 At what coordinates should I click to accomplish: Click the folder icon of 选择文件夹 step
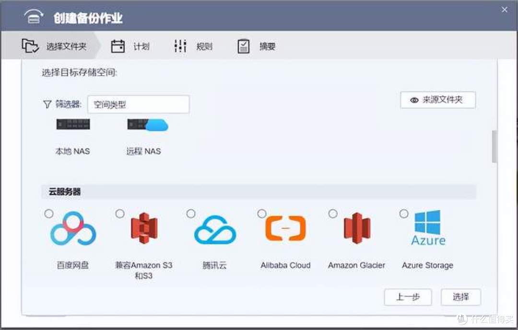coord(30,46)
